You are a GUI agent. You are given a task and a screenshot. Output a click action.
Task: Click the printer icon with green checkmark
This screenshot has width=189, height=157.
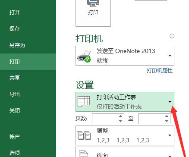point(84,56)
